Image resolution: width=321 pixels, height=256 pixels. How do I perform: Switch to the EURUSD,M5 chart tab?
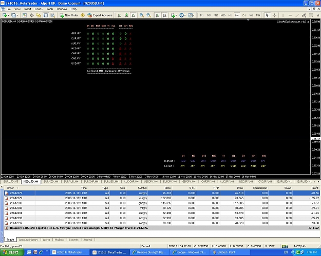pyautogui.click(x=11, y=181)
